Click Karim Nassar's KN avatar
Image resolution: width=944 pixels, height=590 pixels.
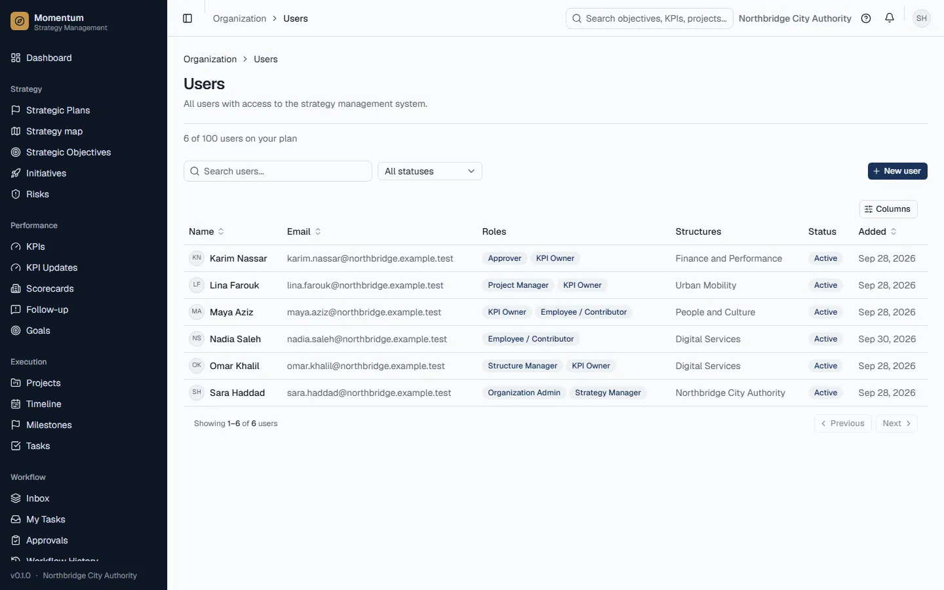click(197, 258)
